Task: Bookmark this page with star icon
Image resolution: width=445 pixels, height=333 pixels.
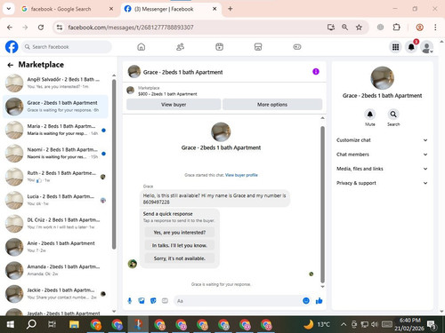Action: pos(359,28)
